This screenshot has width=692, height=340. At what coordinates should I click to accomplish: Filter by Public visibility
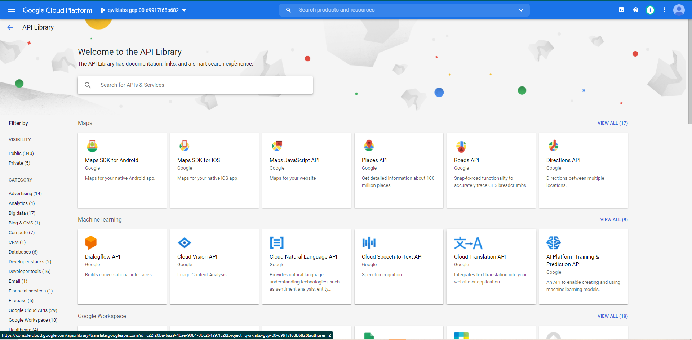coord(21,153)
